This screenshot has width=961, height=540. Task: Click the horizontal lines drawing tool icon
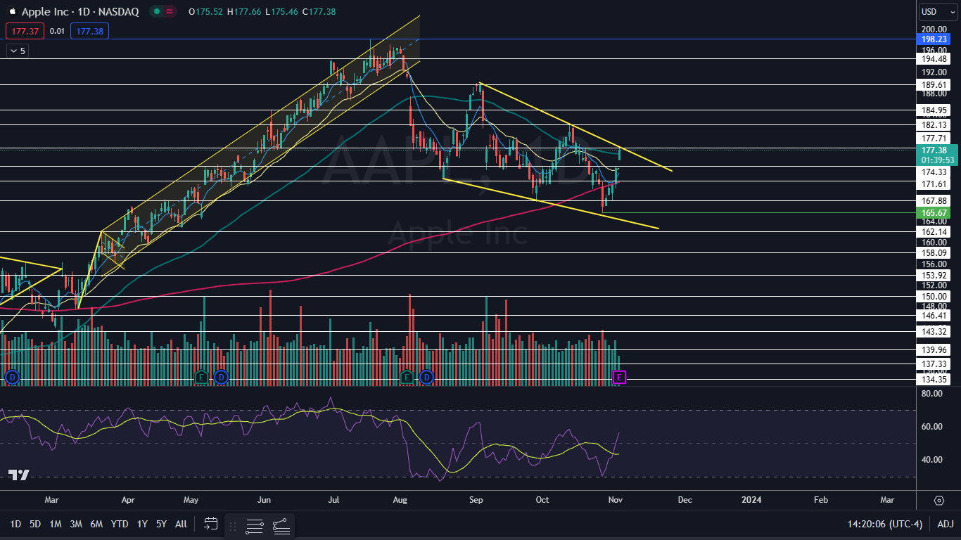pyautogui.click(x=255, y=526)
